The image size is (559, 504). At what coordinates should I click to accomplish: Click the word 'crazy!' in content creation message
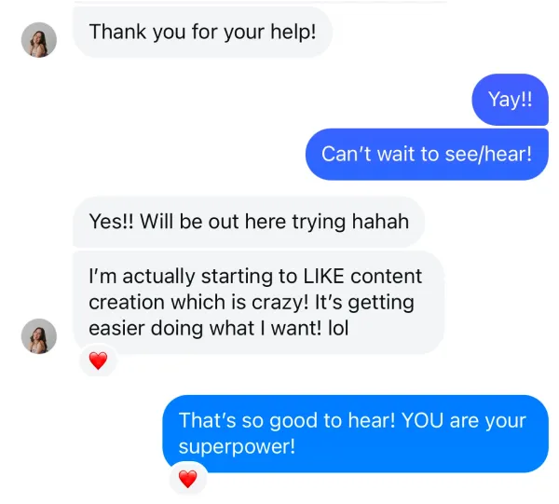(x=280, y=303)
